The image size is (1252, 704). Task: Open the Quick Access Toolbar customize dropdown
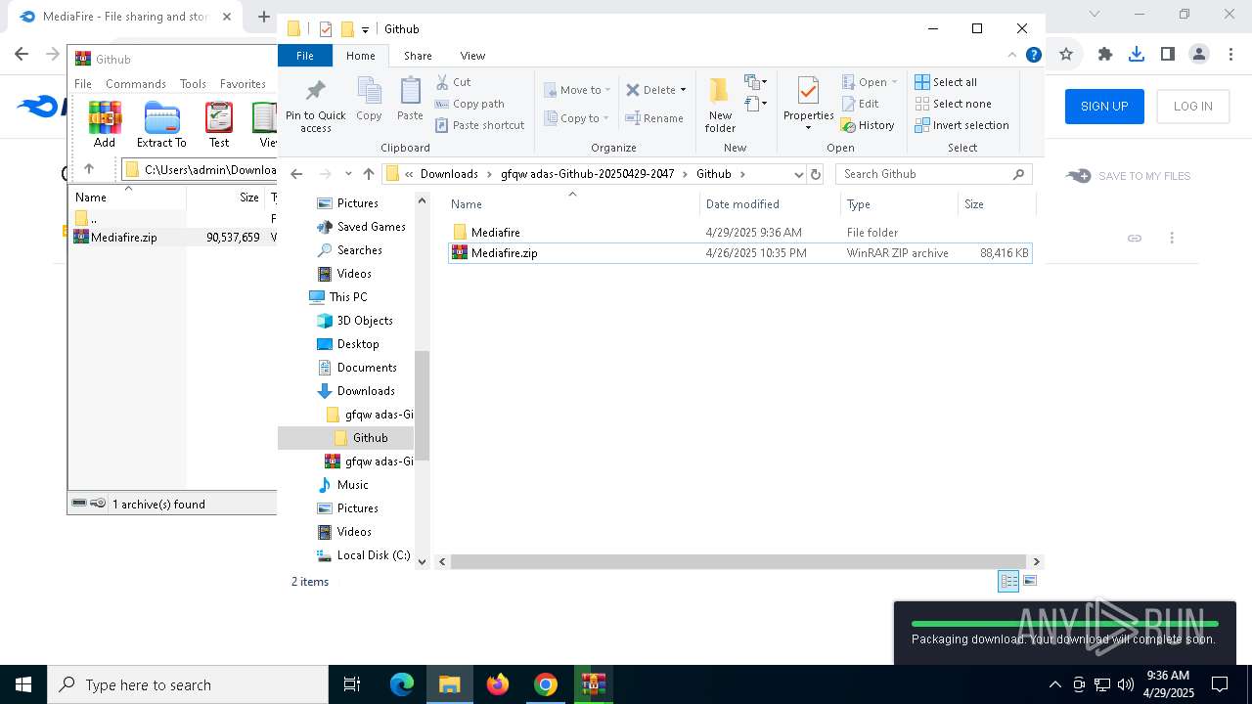click(x=365, y=29)
